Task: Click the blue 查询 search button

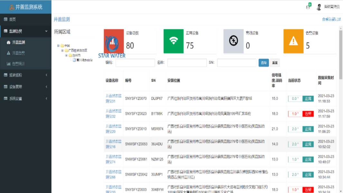Action: [x=264, y=63]
